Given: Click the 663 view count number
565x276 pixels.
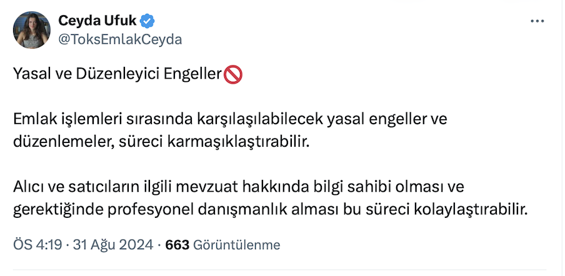Looking at the screenshot, I should (x=177, y=245).
